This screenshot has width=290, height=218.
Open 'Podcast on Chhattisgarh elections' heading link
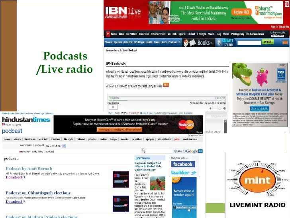coord(38,193)
